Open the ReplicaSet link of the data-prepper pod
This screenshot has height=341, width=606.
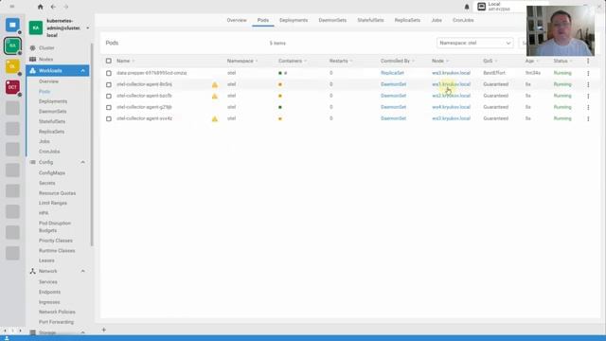pos(392,73)
